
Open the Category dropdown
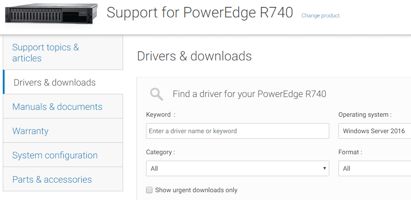237,168
